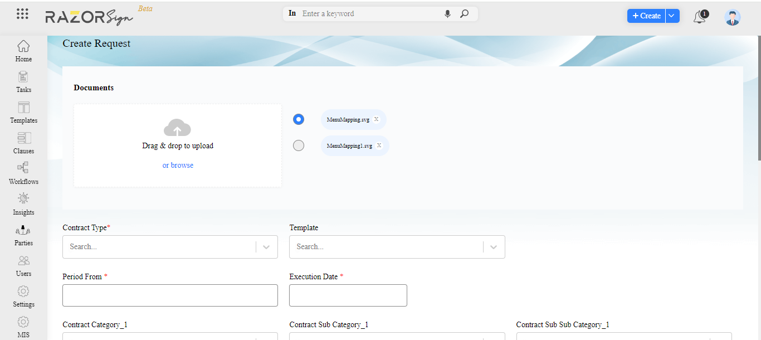This screenshot has height=340, width=761.
Task: Expand the Contract Type dropdown
Action: tap(266, 247)
